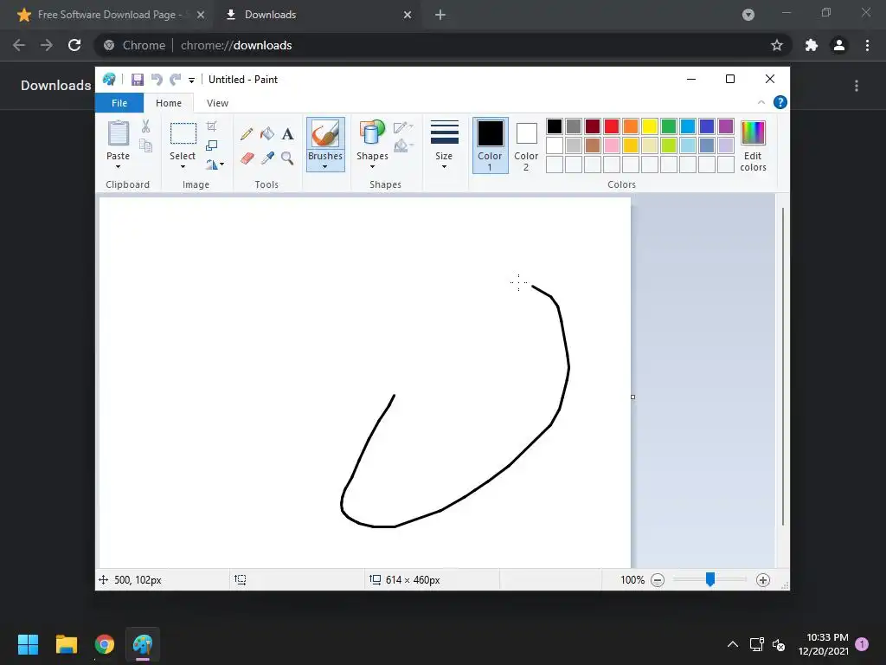Click the Resize icon in Image group
This screenshot has height=665, width=886.
pos(211,145)
